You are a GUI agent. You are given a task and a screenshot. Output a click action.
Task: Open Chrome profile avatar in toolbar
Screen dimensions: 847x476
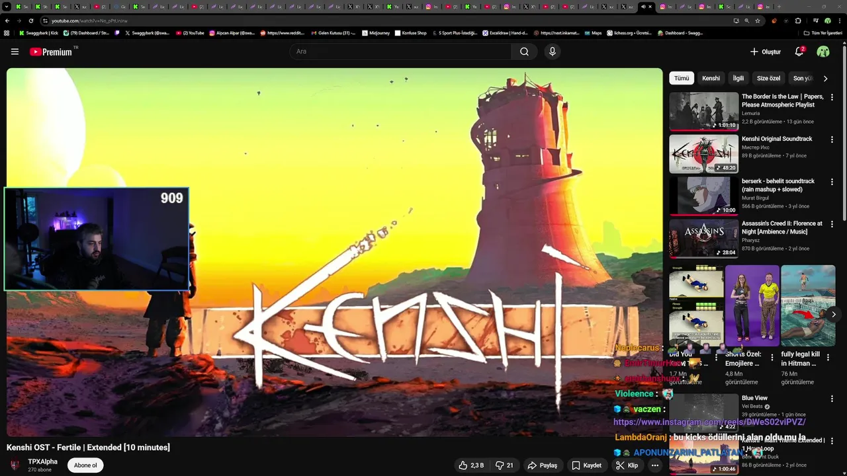(827, 20)
